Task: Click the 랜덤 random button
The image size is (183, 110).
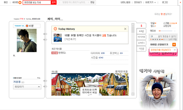Action: point(92,2)
